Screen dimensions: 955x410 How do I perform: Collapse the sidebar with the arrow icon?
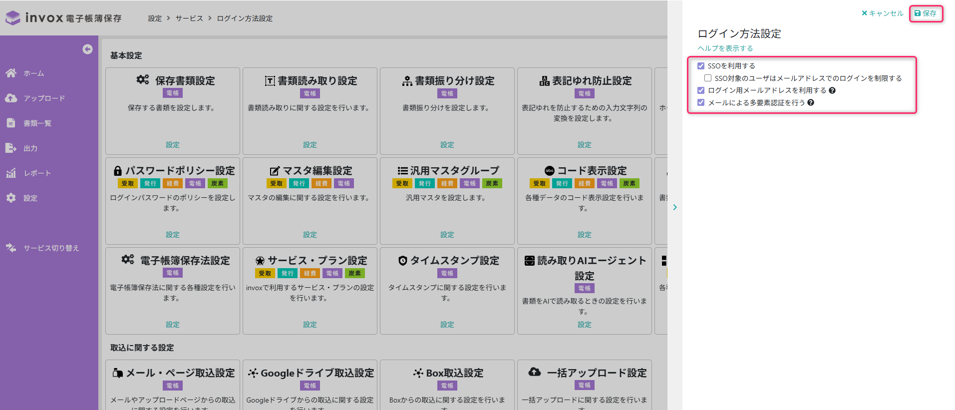[x=87, y=49]
